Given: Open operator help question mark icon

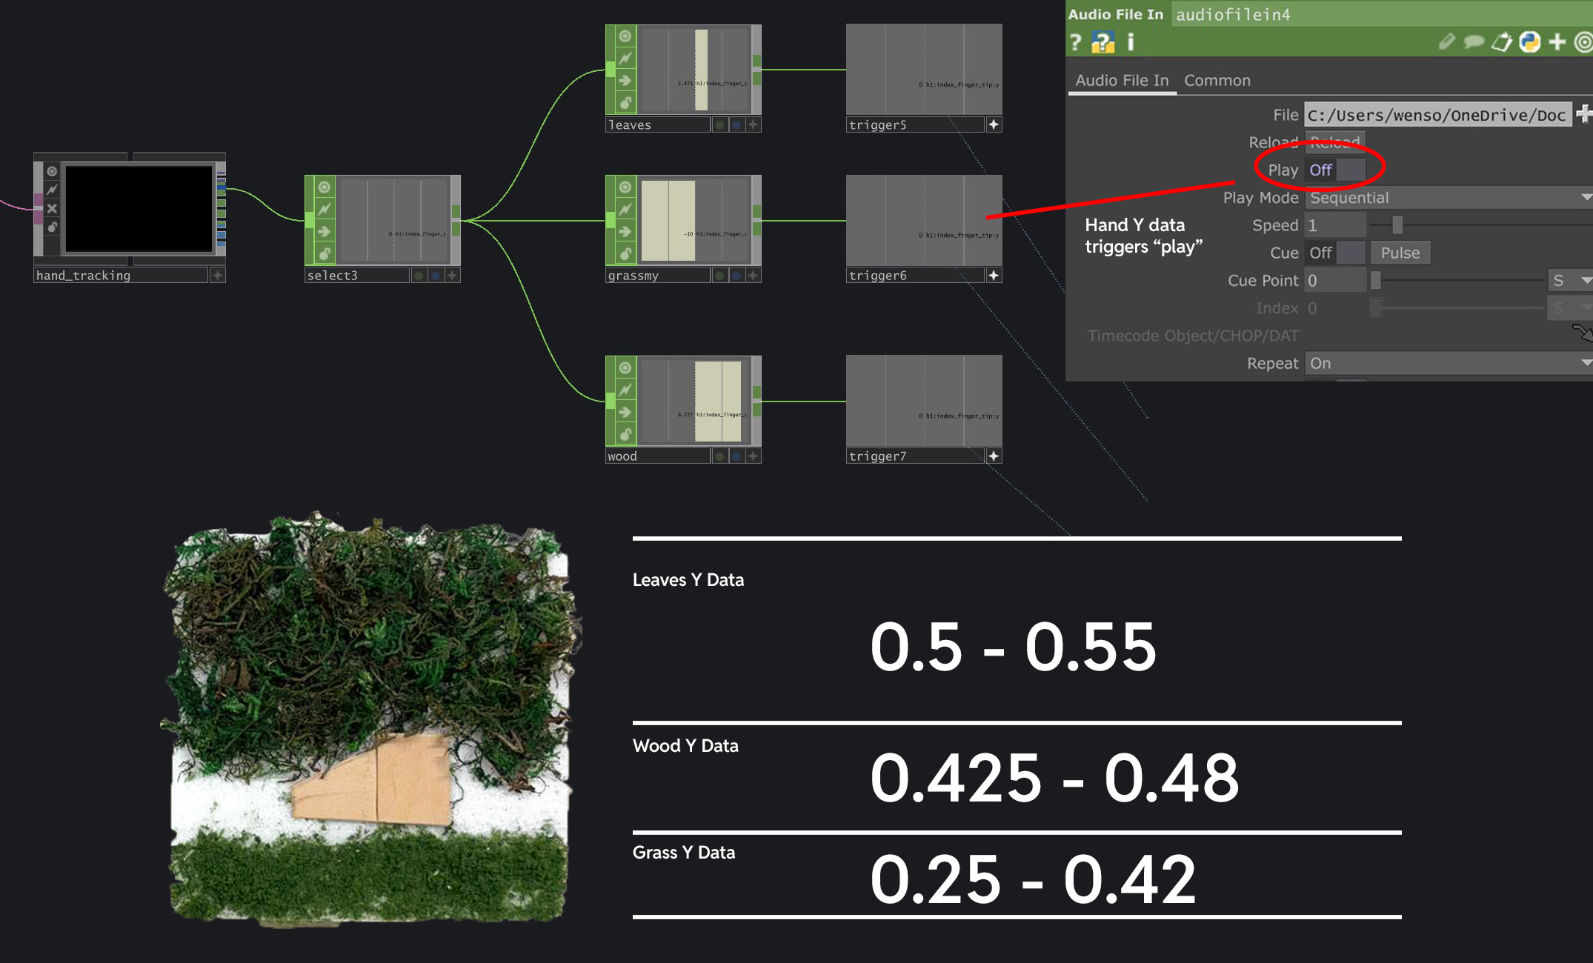Looking at the screenshot, I should point(1076,43).
